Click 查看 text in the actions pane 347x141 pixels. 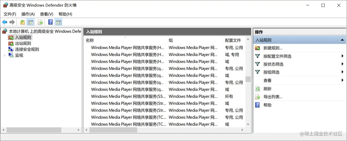[x=267, y=80]
